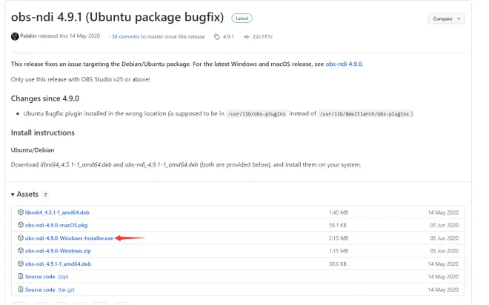Screen dimensions: 489x305
Task: Download obs-ndi-4.9.0-macOS.pkg
Action: pos(56,225)
